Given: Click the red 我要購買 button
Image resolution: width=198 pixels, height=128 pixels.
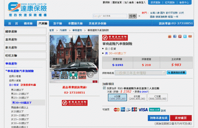Looking at the screenshot, I should click(x=181, y=118).
